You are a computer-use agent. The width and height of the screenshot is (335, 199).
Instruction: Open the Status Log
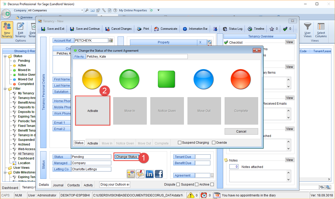pyautogui.click(x=233, y=29)
